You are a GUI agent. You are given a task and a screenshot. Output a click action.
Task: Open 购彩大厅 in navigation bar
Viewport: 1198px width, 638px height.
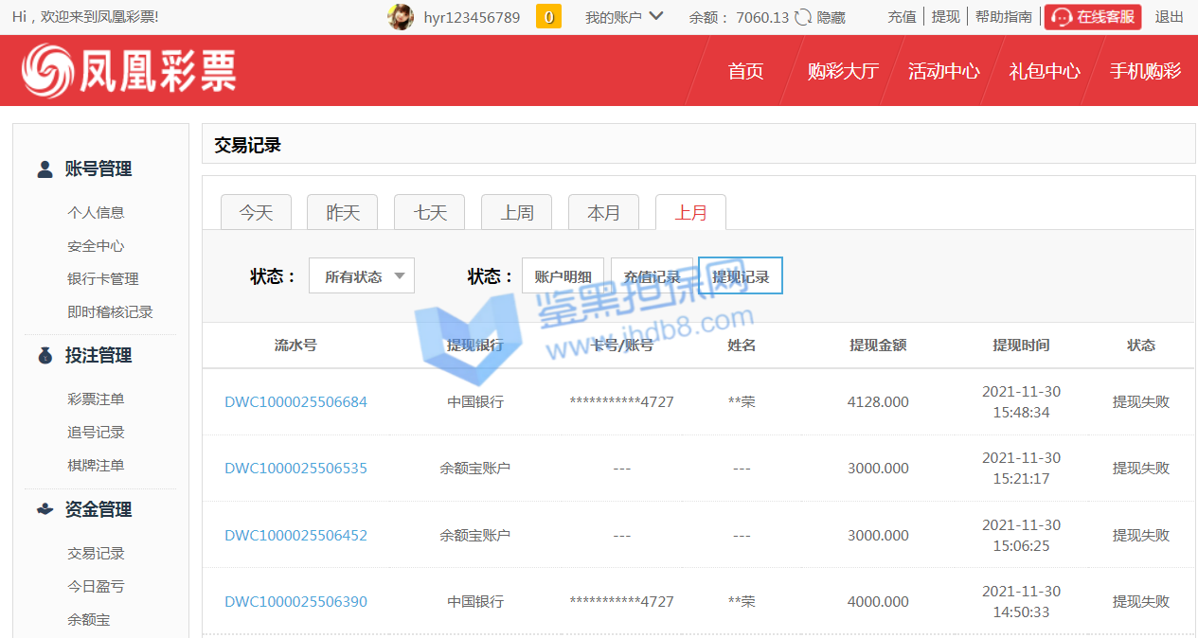pyautogui.click(x=843, y=71)
